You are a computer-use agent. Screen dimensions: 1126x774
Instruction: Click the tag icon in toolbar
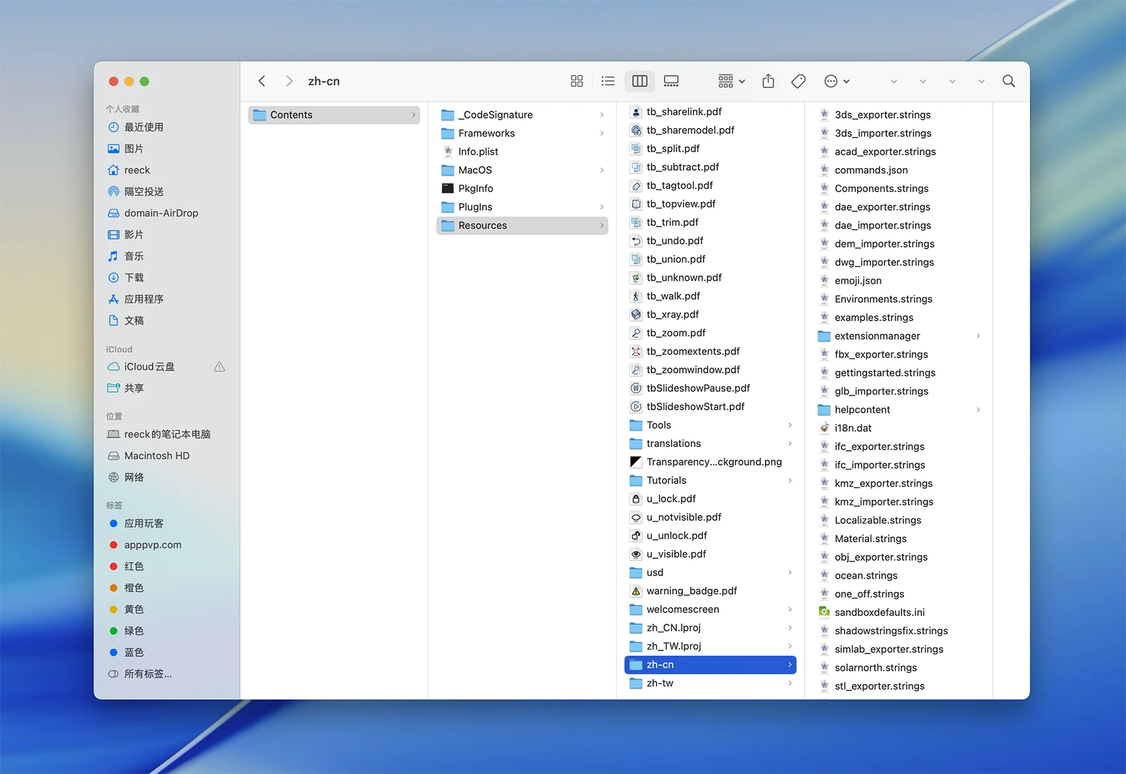pyautogui.click(x=798, y=81)
